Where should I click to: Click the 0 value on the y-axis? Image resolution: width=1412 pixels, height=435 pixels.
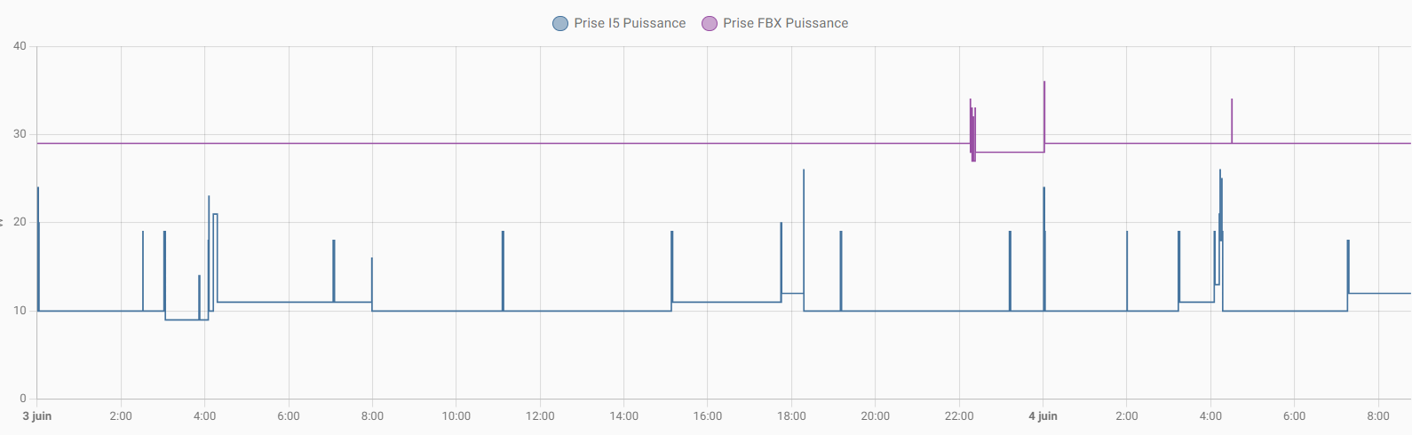click(23, 399)
